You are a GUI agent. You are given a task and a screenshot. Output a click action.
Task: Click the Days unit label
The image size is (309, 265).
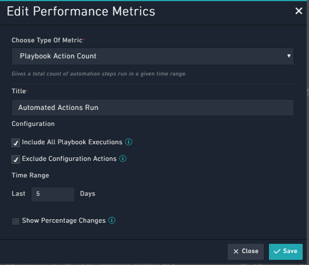tap(88, 194)
